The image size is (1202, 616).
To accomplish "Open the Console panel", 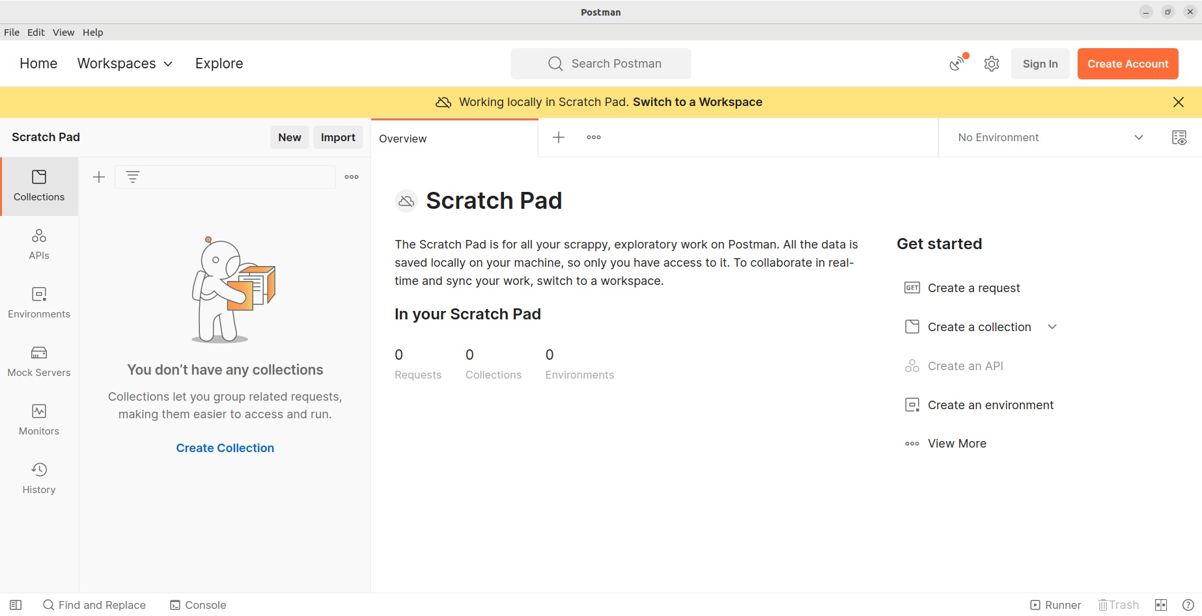I will click(x=198, y=605).
